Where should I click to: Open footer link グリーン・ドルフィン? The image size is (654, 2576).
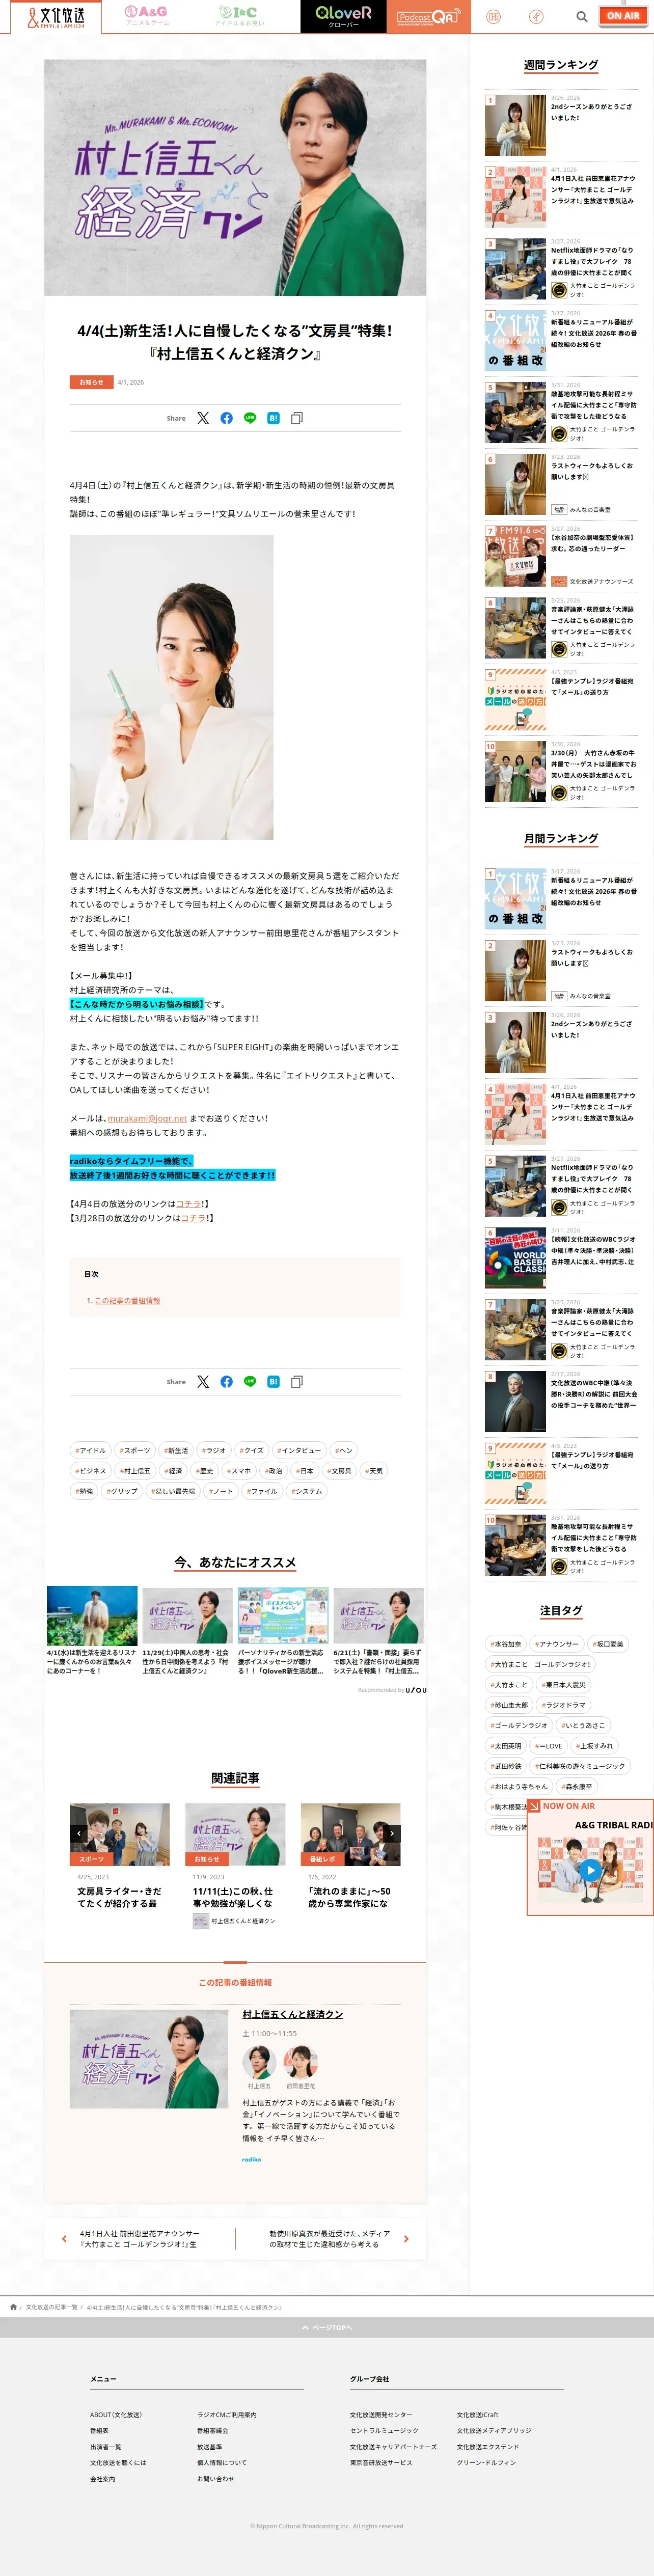pyautogui.click(x=487, y=2462)
